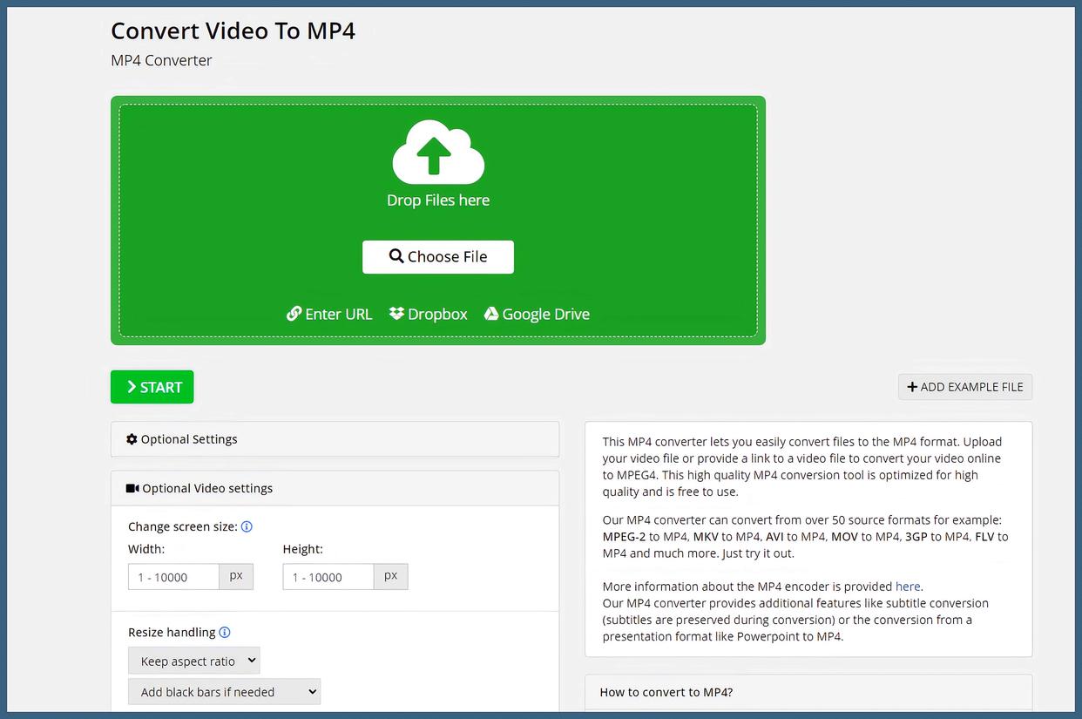Click the cloud upload icon
The height and width of the screenshot is (719, 1082).
pyautogui.click(x=437, y=153)
